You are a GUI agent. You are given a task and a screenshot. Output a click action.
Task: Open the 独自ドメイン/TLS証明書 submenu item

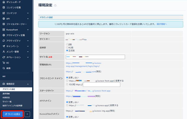click(x=12, y=106)
